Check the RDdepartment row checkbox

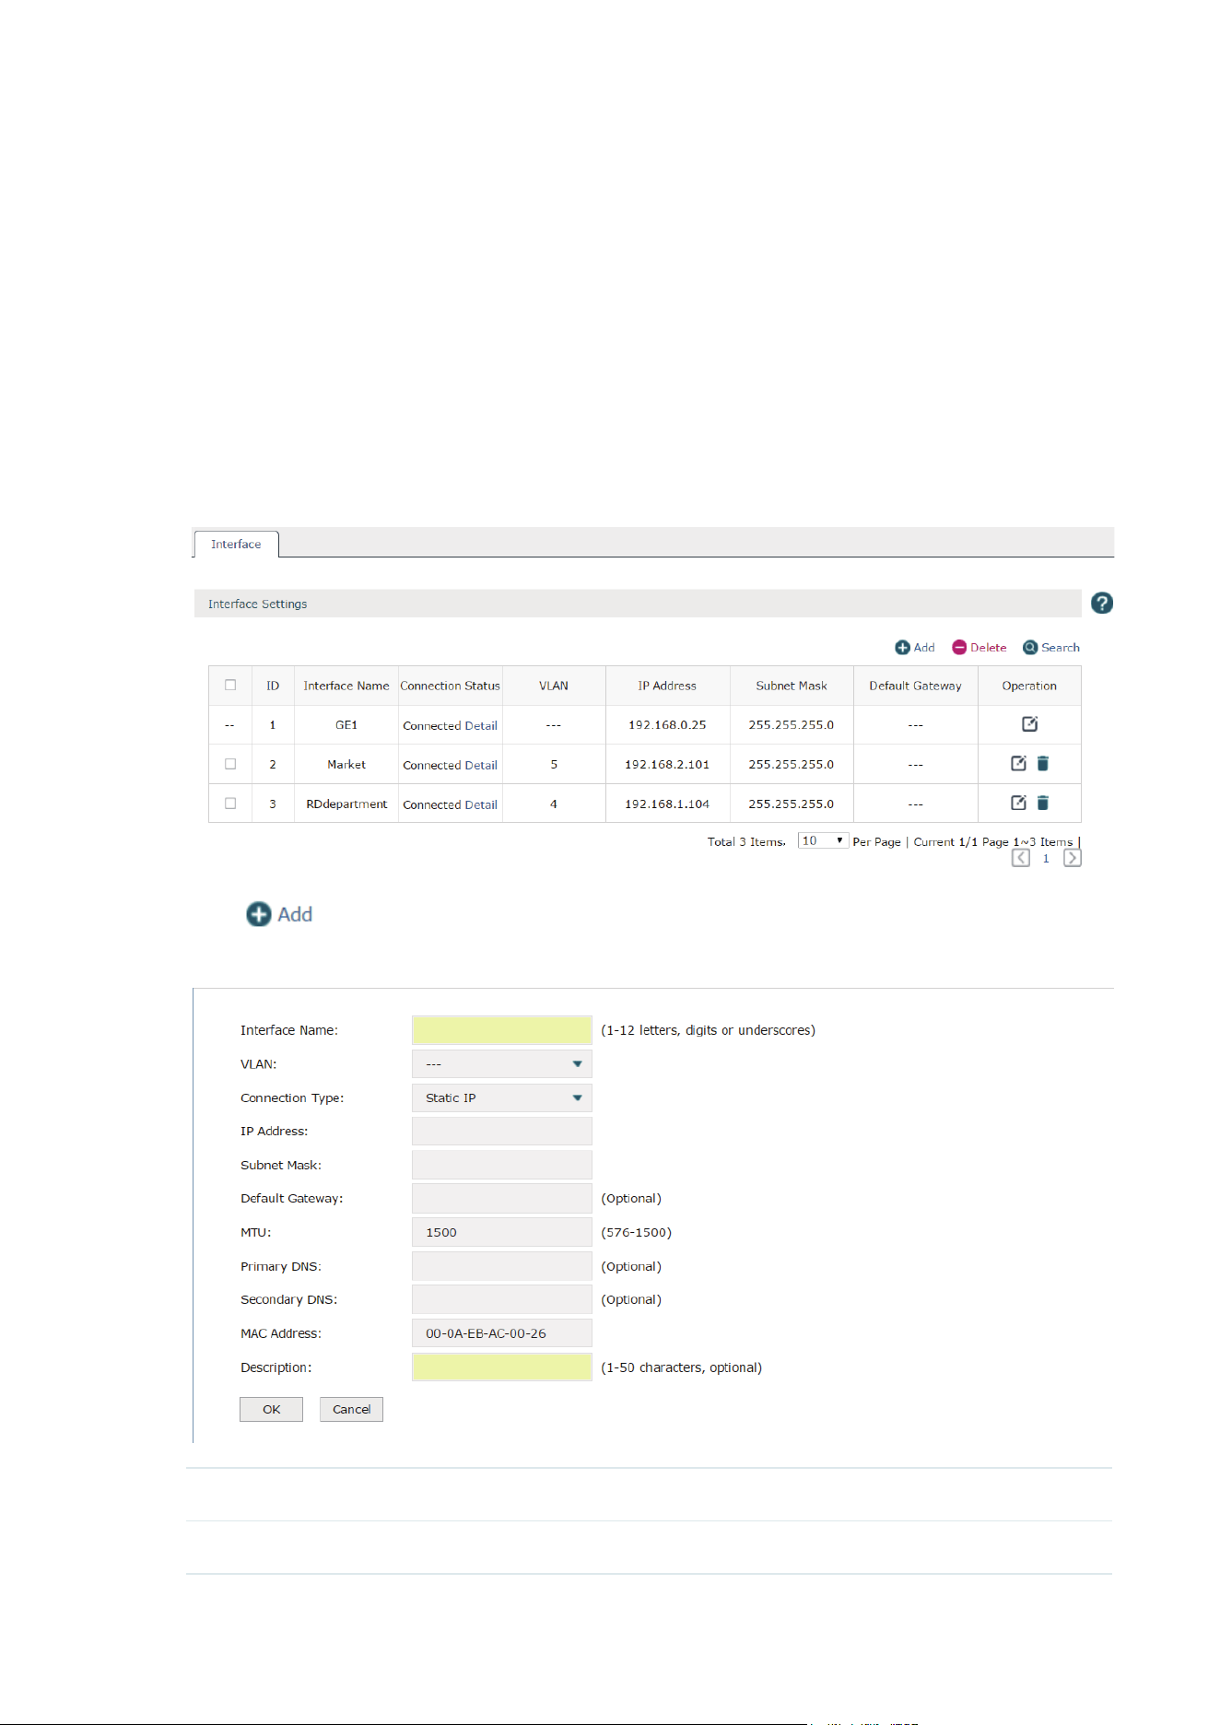pos(230,804)
